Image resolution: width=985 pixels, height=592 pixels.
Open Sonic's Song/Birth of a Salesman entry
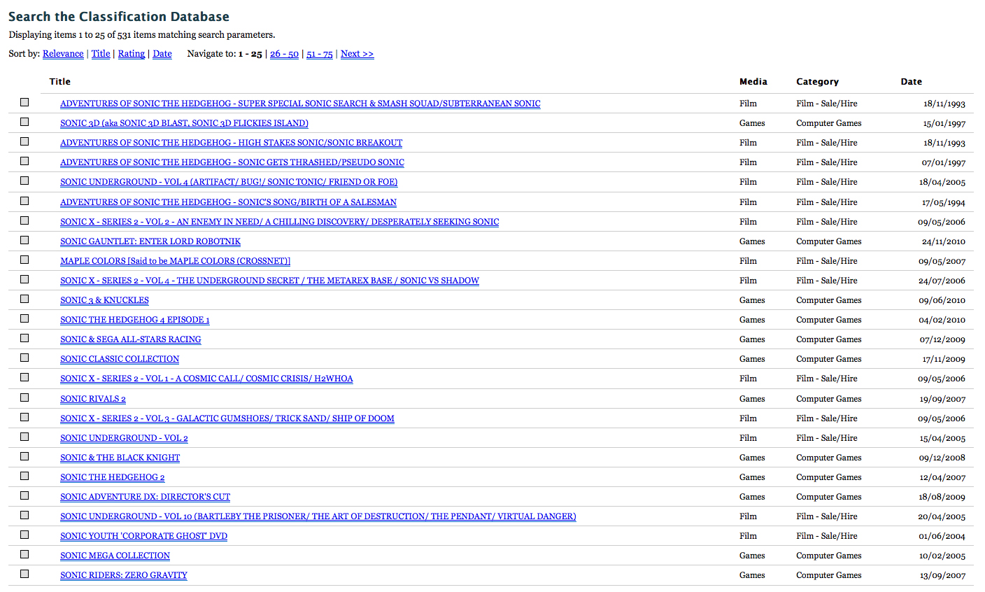pos(228,202)
